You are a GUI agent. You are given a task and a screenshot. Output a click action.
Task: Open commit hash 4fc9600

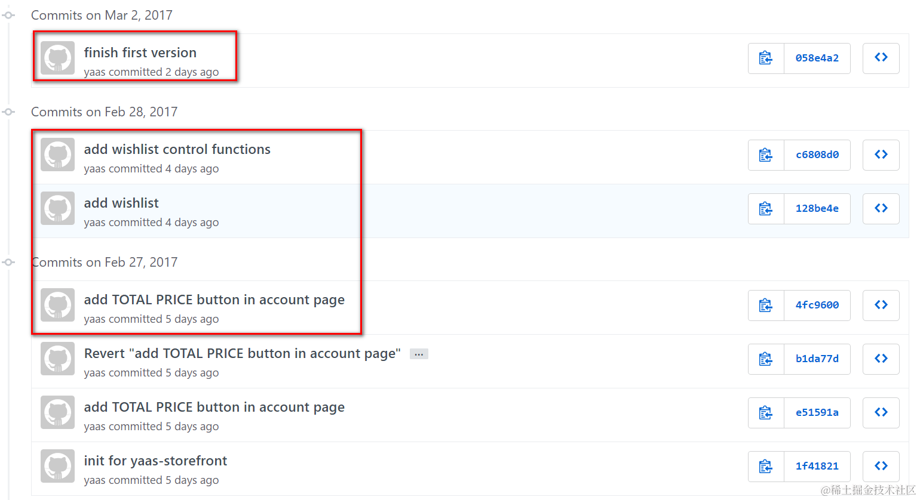coord(817,305)
